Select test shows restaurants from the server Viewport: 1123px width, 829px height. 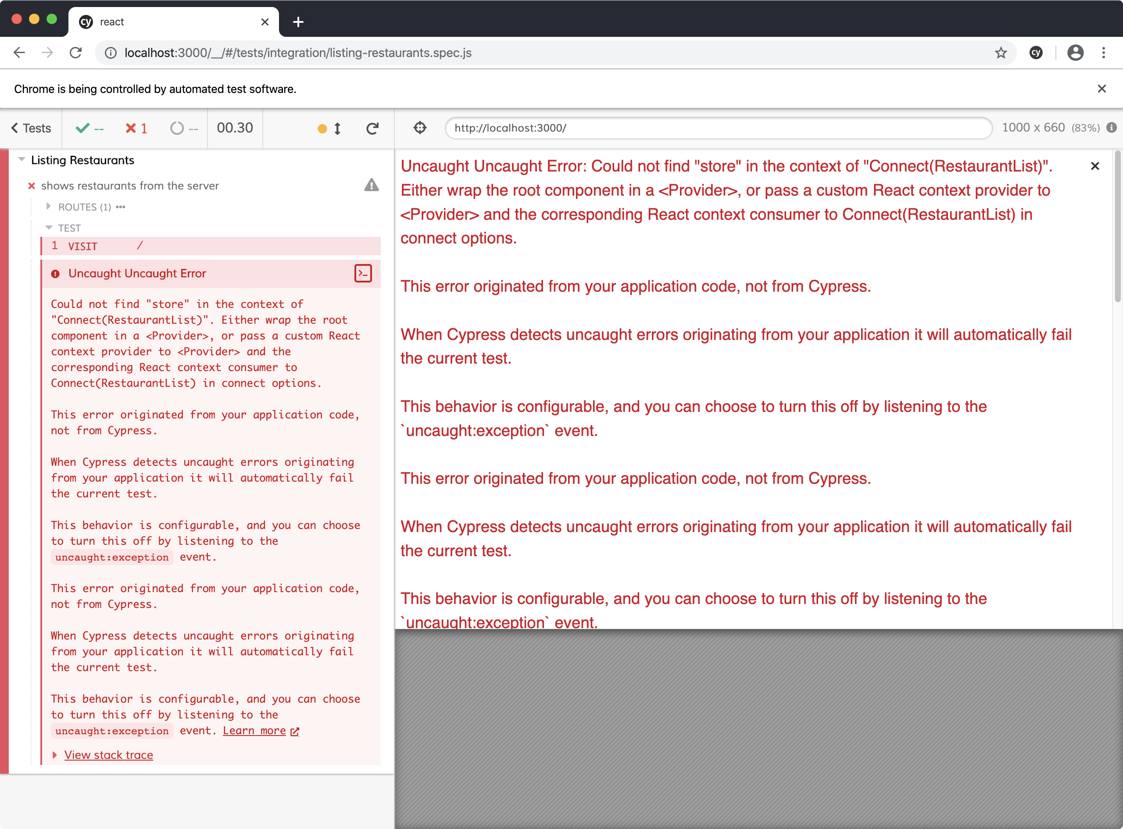[129, 186]
